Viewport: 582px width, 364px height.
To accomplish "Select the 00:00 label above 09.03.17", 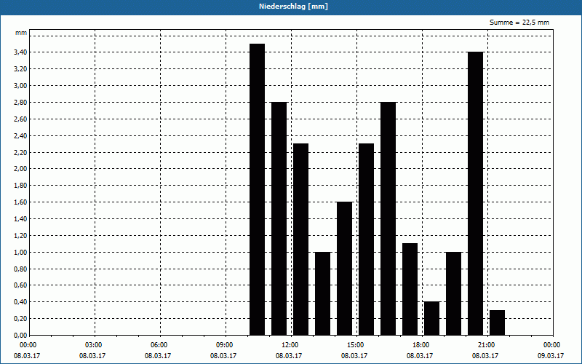I will pyautogui.click(x=552, y=345).
